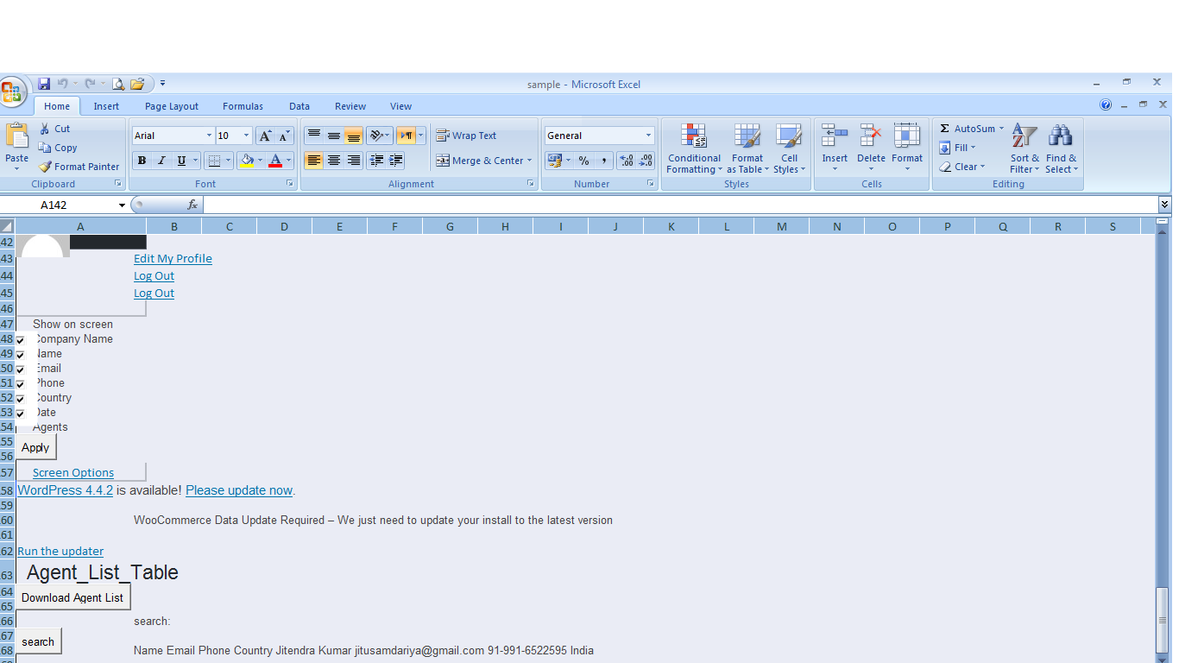The image size is (1179, 663).
Task: Apply top vertical alignment
Action: pyautogui.click(x=314, y=136)
